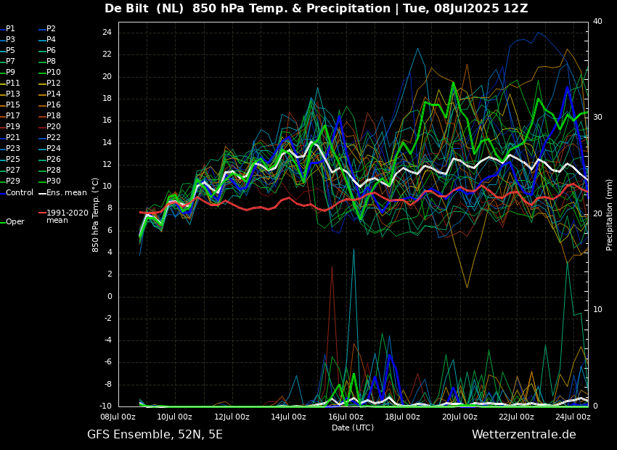Image resolution: width=617 pixels, height=450 pixels.
Task: Select P18 in the legend
Action: pos(49,115)
